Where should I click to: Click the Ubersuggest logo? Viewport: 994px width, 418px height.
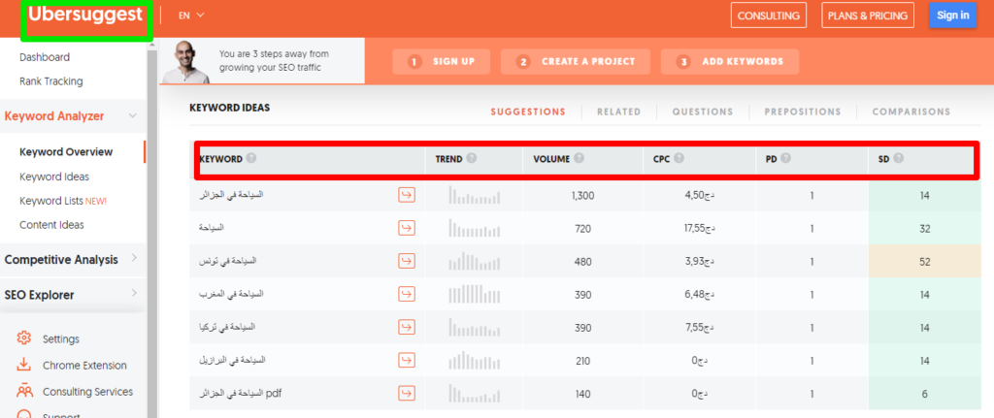85,16
